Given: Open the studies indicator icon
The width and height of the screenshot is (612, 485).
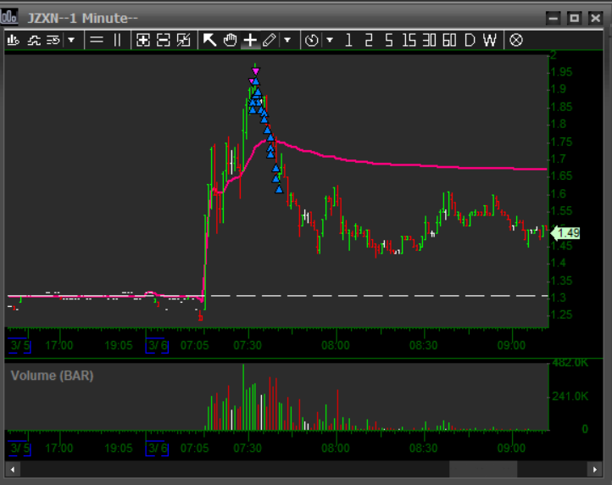Looking at the screenshot, I should [x=34, y=40].
